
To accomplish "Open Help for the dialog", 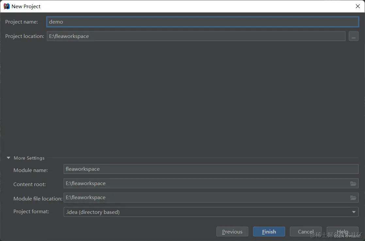I will pos(342,232).
